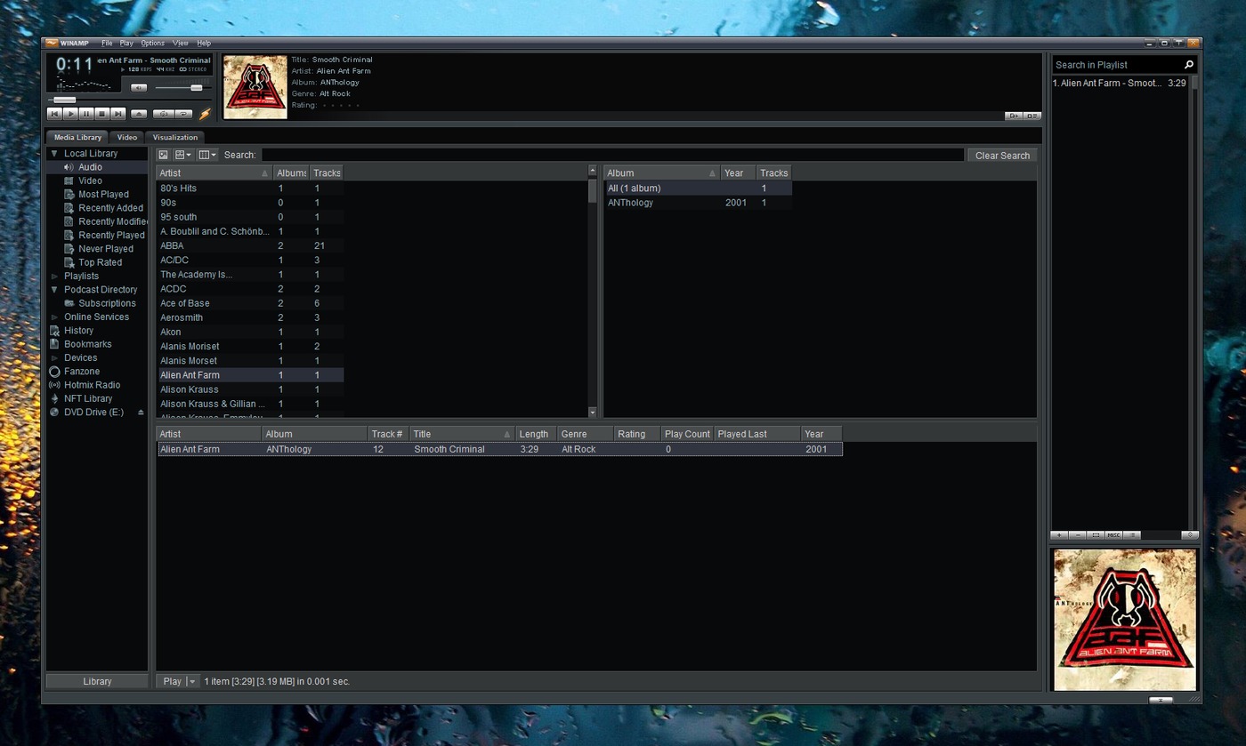
Task: Open the dropdown arrow next to Play
Action: coord(193,681)
